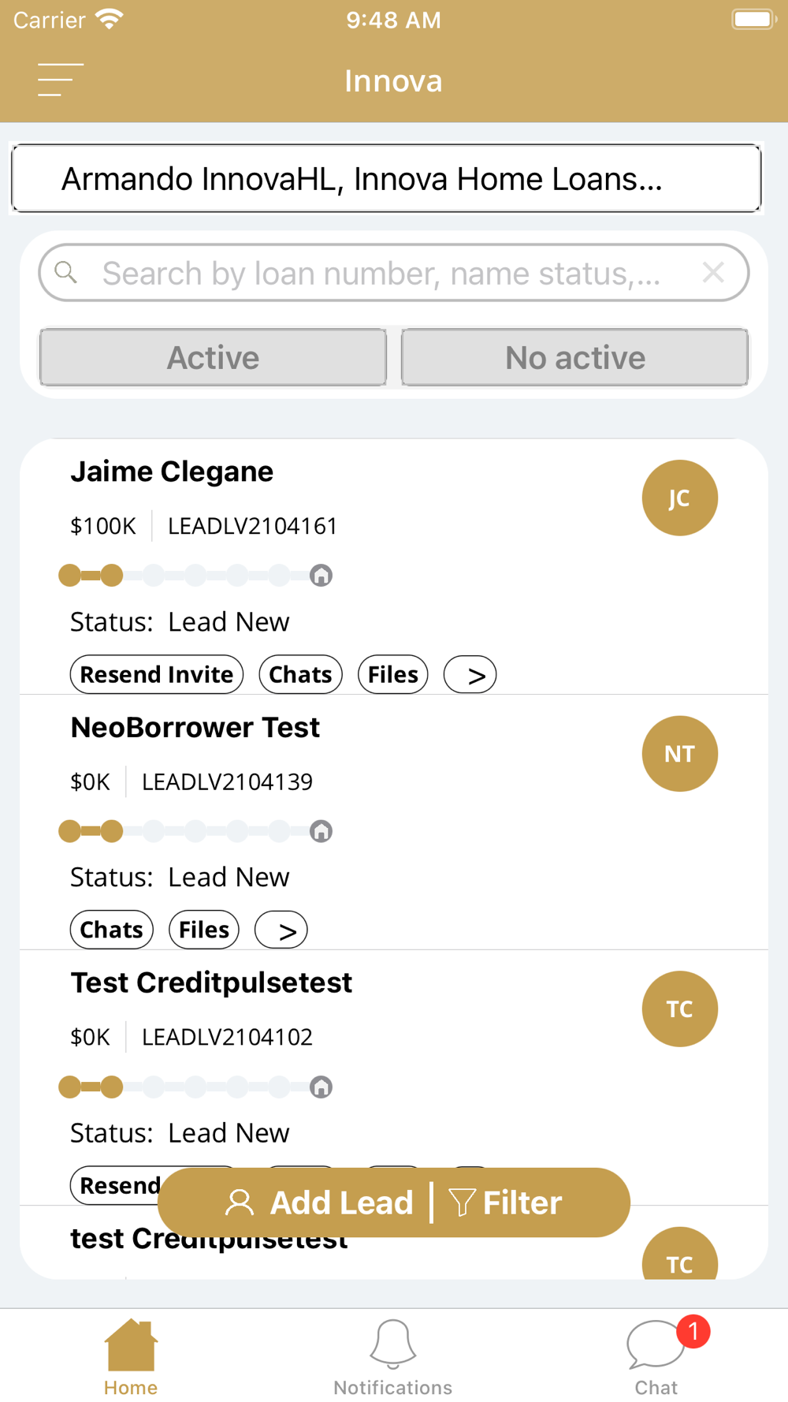Click Resend Invite for Jaime Clegane
Screen dimensions: 788x1402
(x=157, y=675)
